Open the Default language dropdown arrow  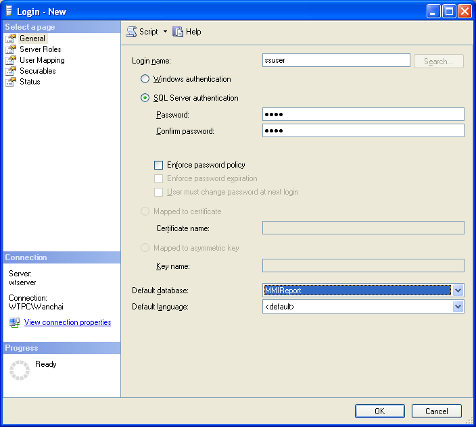coord(458,307)
